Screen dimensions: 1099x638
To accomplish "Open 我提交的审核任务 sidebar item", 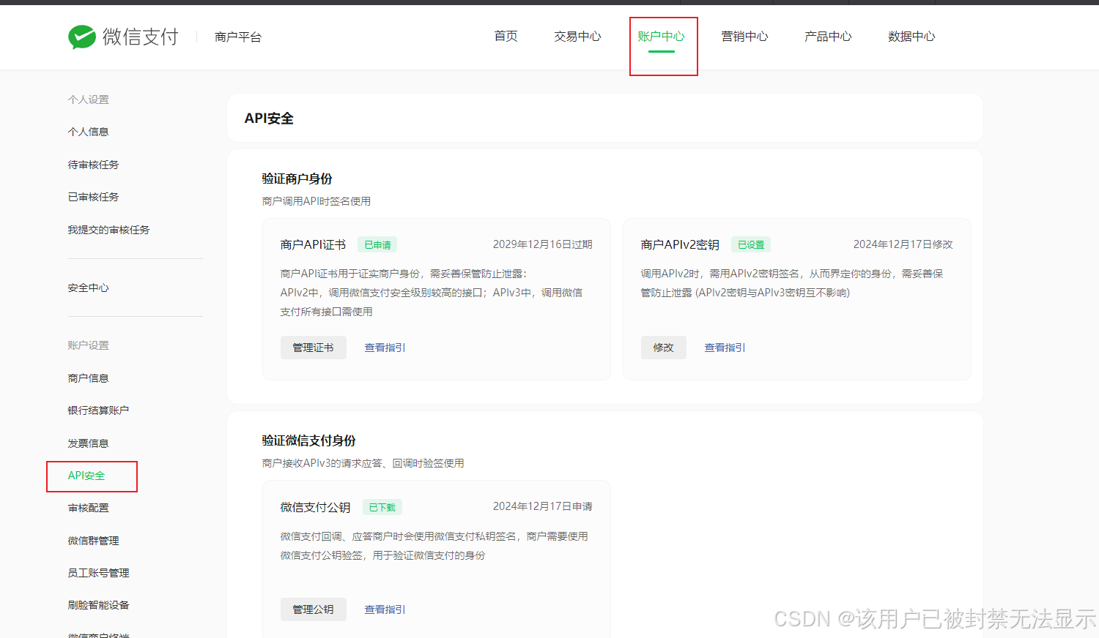I will pyautogui.click(x=109, y=230).
